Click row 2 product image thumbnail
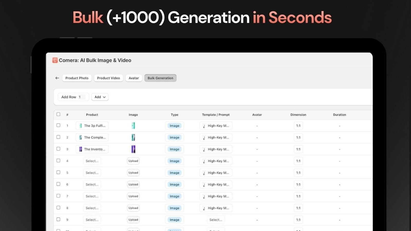Image resolution: width=411 pixels, height=231 pixels. pyautogui.click(x=133, y=137)
